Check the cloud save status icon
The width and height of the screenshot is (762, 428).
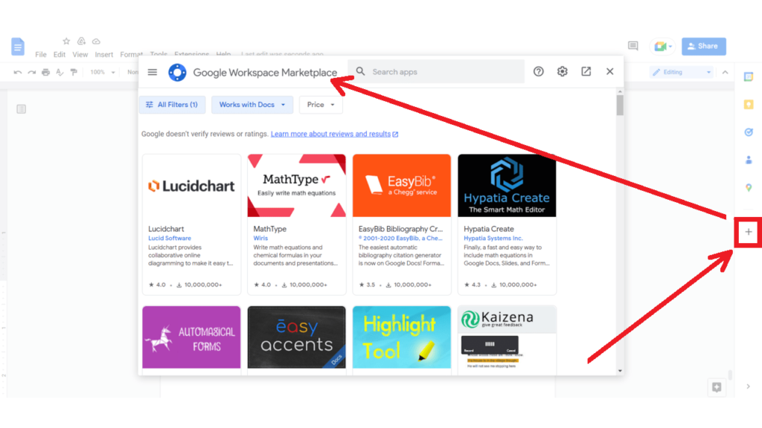pyautogui.click(x=96, y=42)
